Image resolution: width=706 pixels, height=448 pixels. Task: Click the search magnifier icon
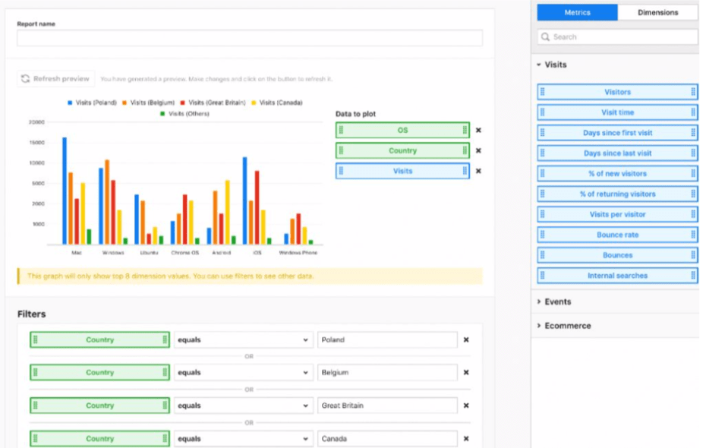545,37
